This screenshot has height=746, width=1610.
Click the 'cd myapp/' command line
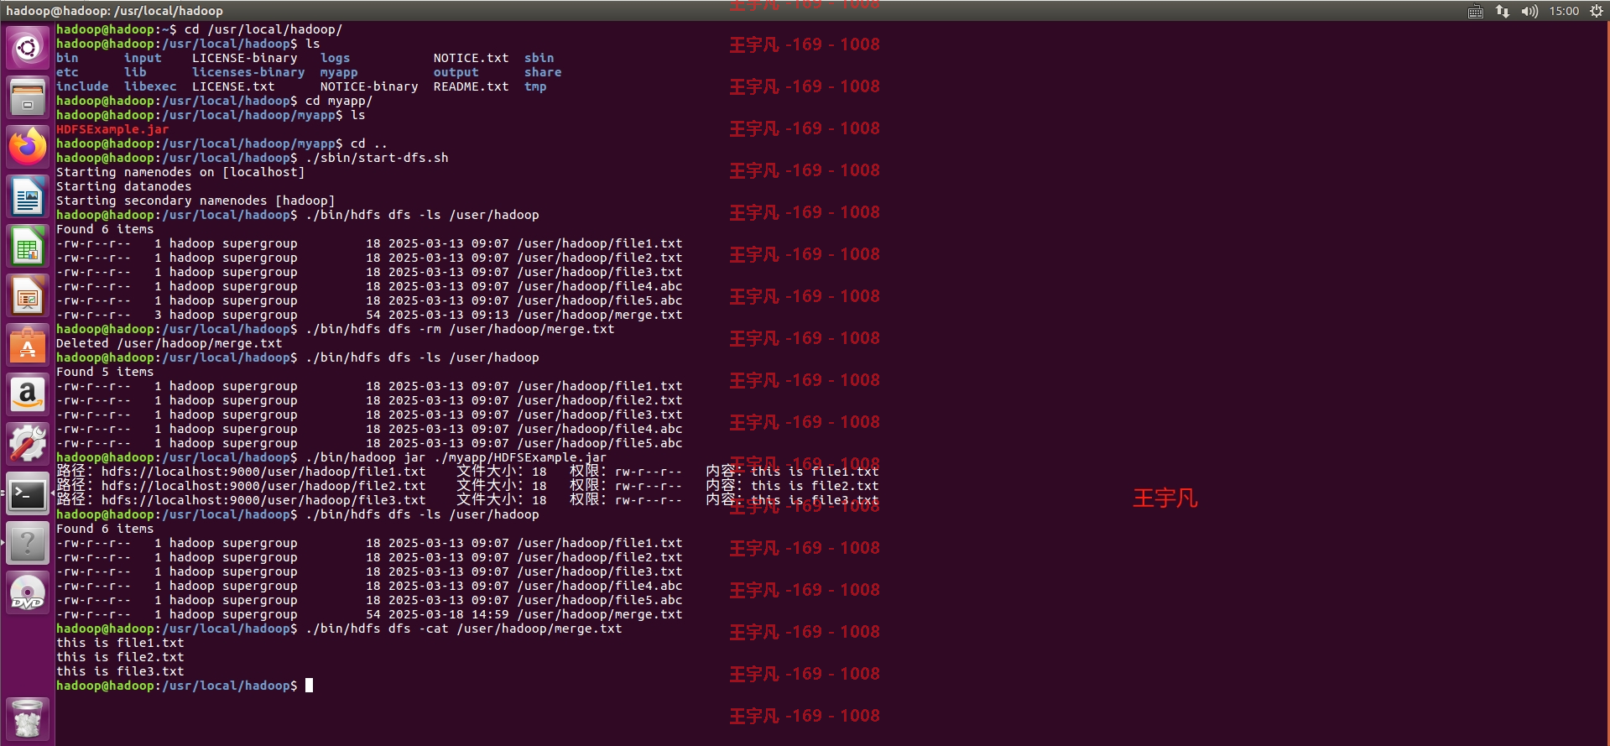point(339,101)
